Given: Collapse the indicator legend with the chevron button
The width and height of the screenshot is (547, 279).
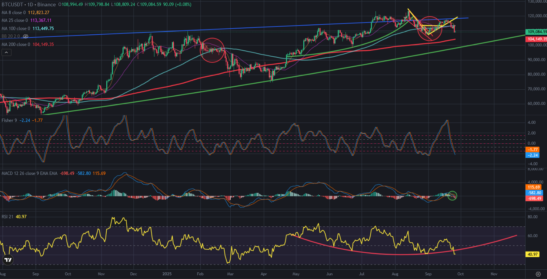Looking at the screenshot, I should tap(6, 53).
